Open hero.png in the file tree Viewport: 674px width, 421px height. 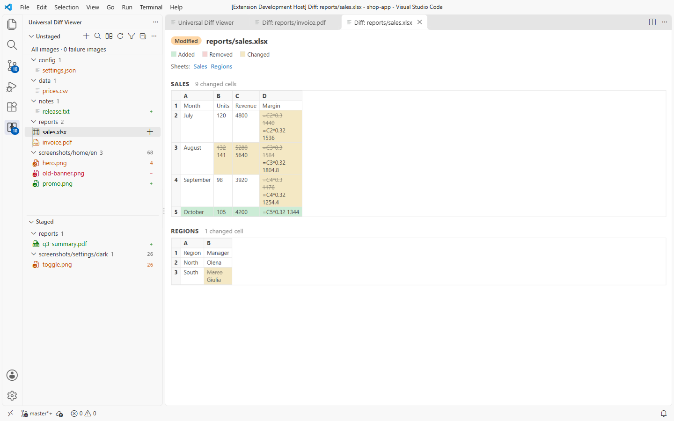54,163
